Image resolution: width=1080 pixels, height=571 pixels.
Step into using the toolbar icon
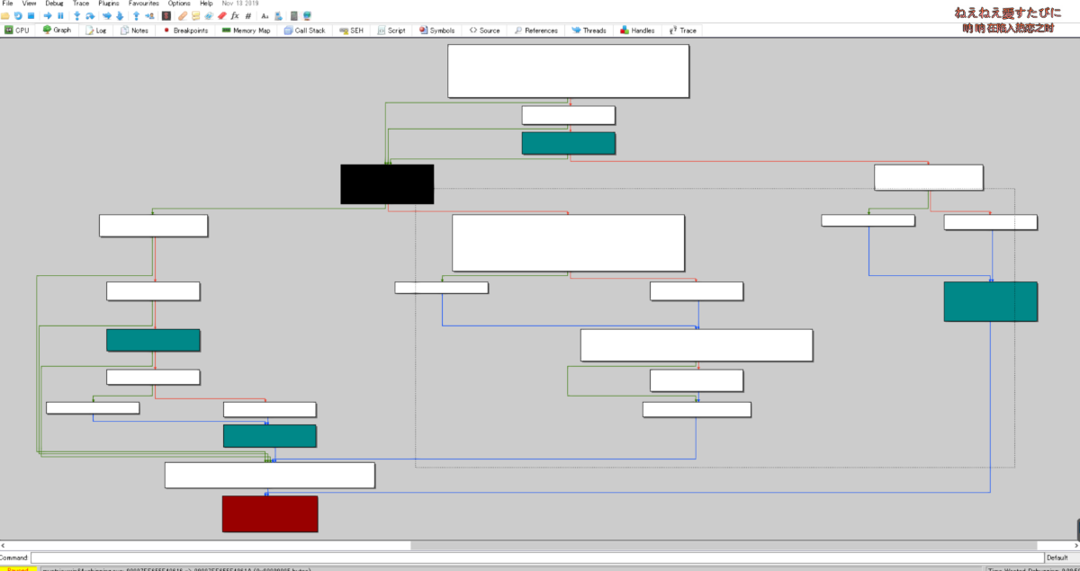pyautogui.click(x=77, y=15)
